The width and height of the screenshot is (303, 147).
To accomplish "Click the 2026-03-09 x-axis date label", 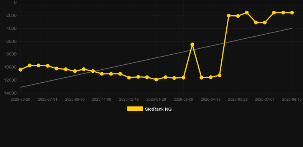I will point(183,100).
